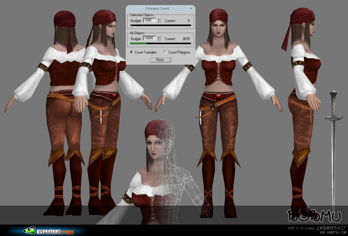This screenshot has width=348, height=236.
Task: Increase the Selected Objects budget with up arrow
Action: point(159,19)
